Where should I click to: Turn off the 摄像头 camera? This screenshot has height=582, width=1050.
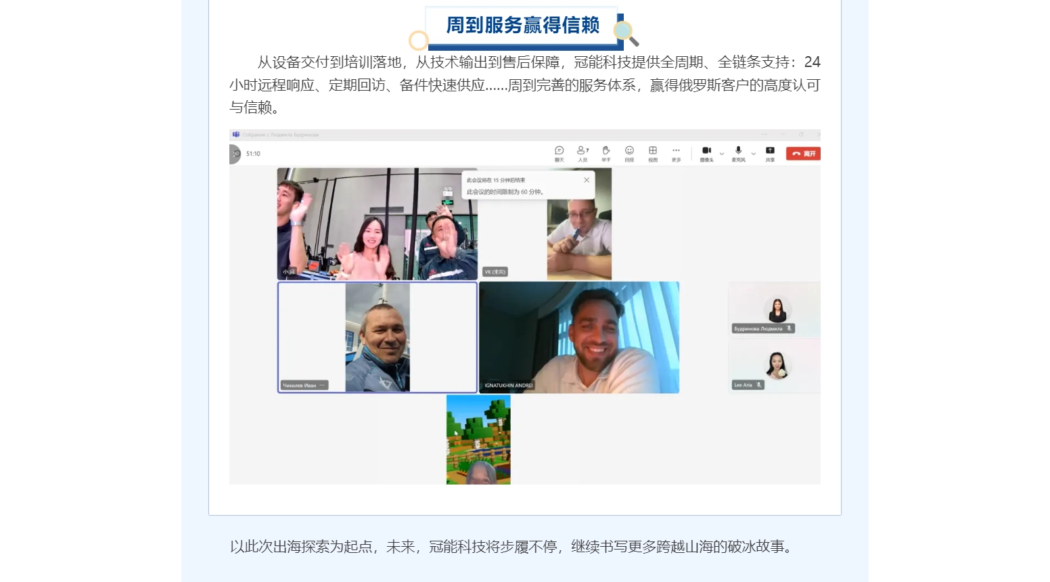tap(706, 150)
